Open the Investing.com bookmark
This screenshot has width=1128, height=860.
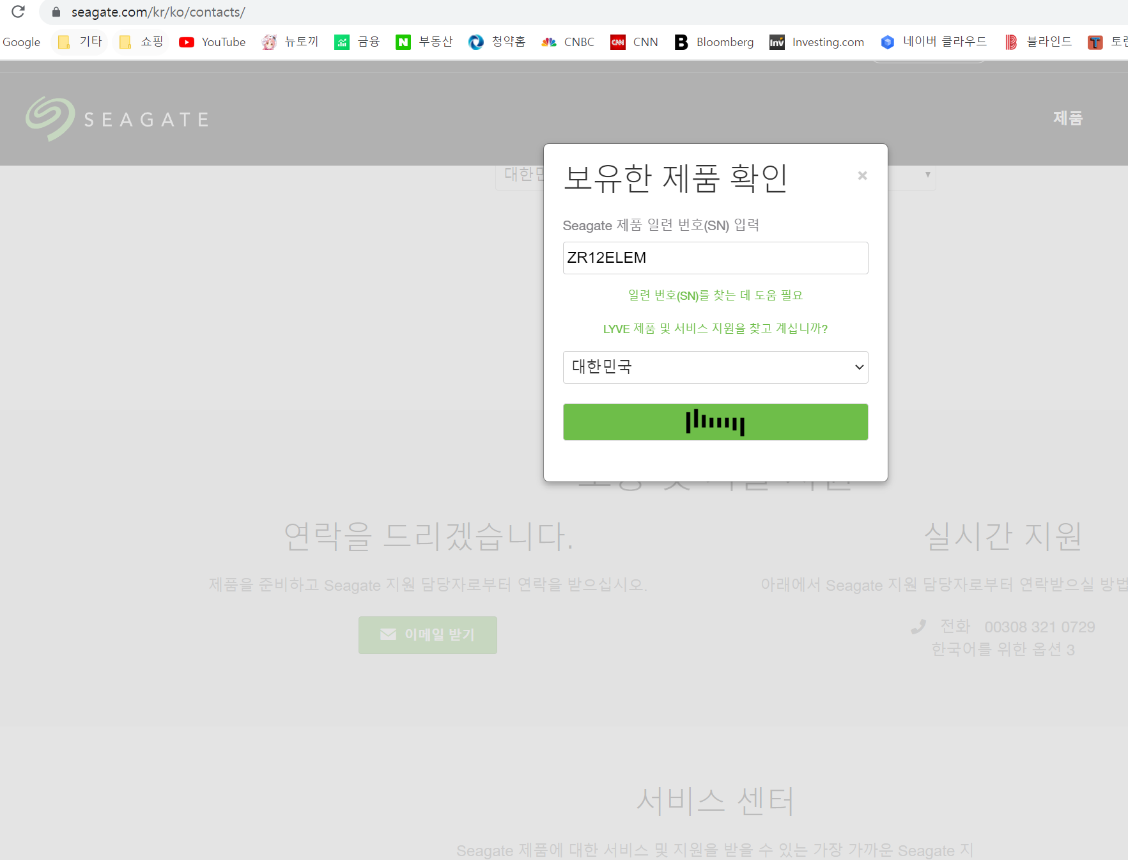point(817,42)
